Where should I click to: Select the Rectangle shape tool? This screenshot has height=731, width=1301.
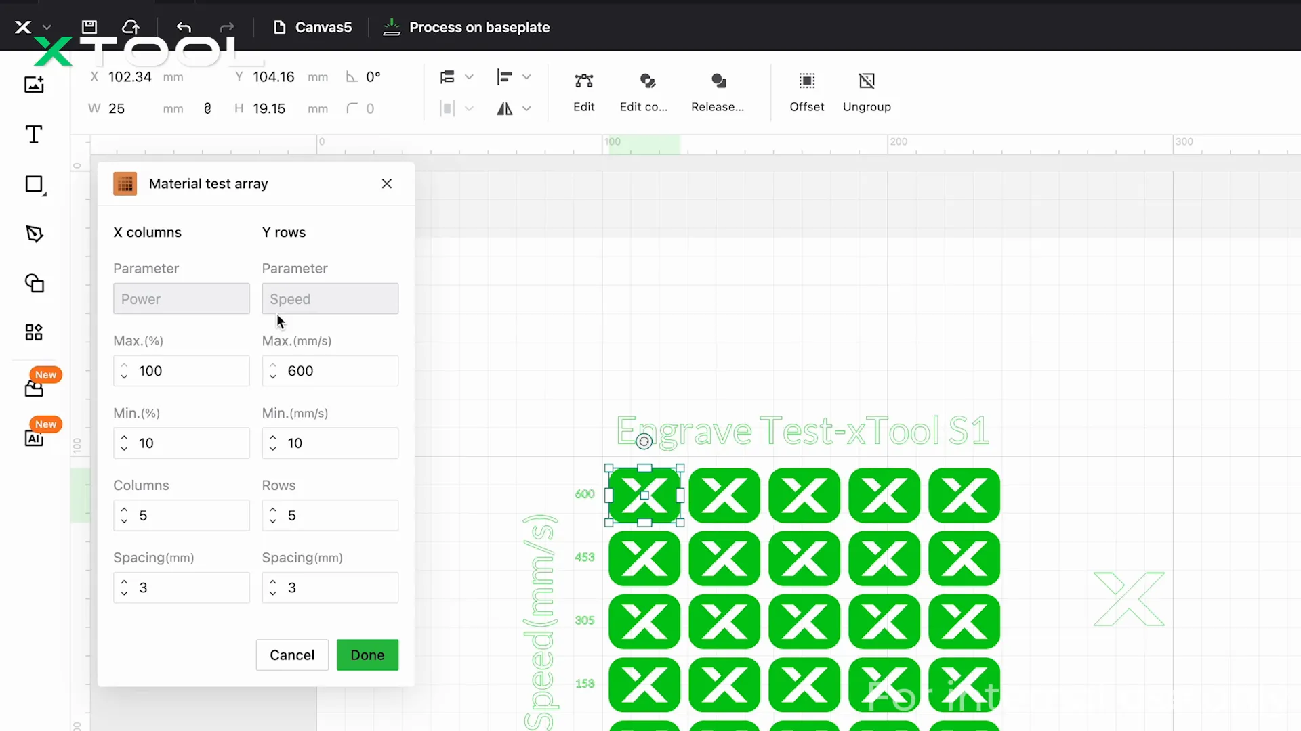click(35, 184)
